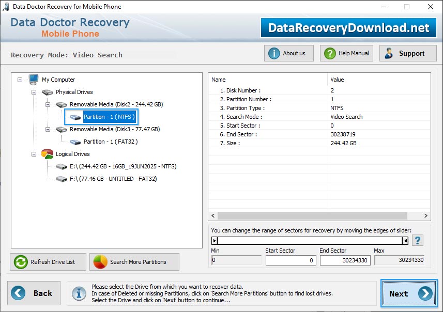Click the Name column header
Viewport: 443px width, 312px height.
point(268,80)
